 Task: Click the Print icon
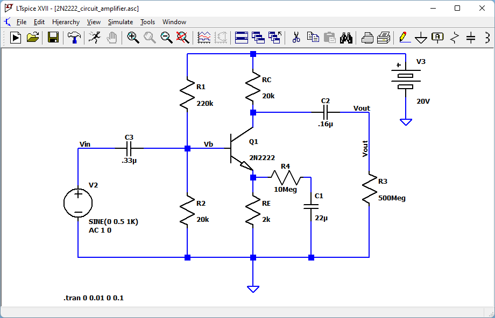[x=384, y=38]
